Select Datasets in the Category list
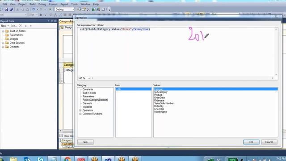 pos(87,103)
